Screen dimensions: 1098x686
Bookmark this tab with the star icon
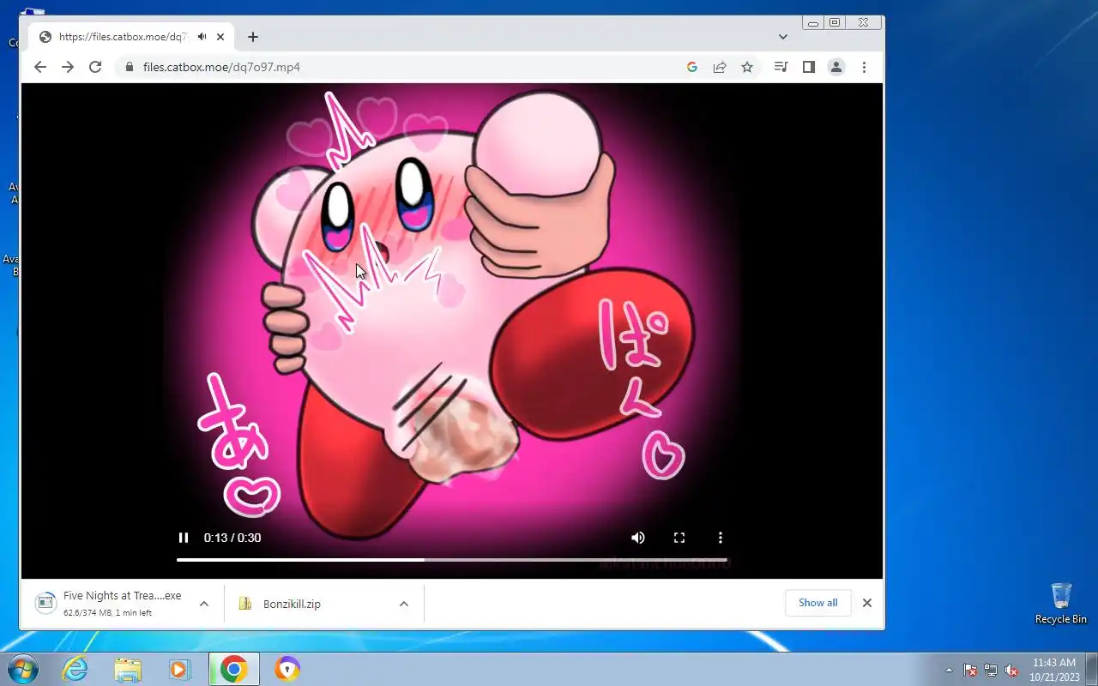point(747,67)
